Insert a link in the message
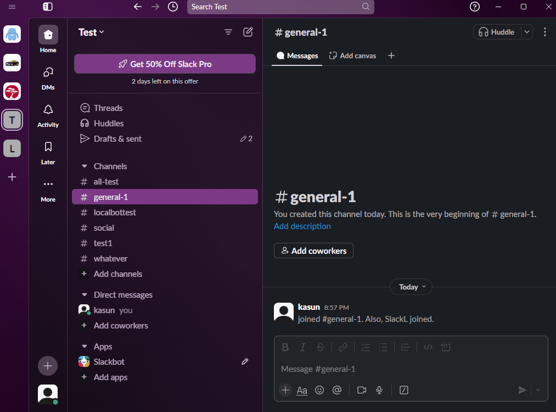The height and width of the screenshot is (412, 556). coord(342,347)
